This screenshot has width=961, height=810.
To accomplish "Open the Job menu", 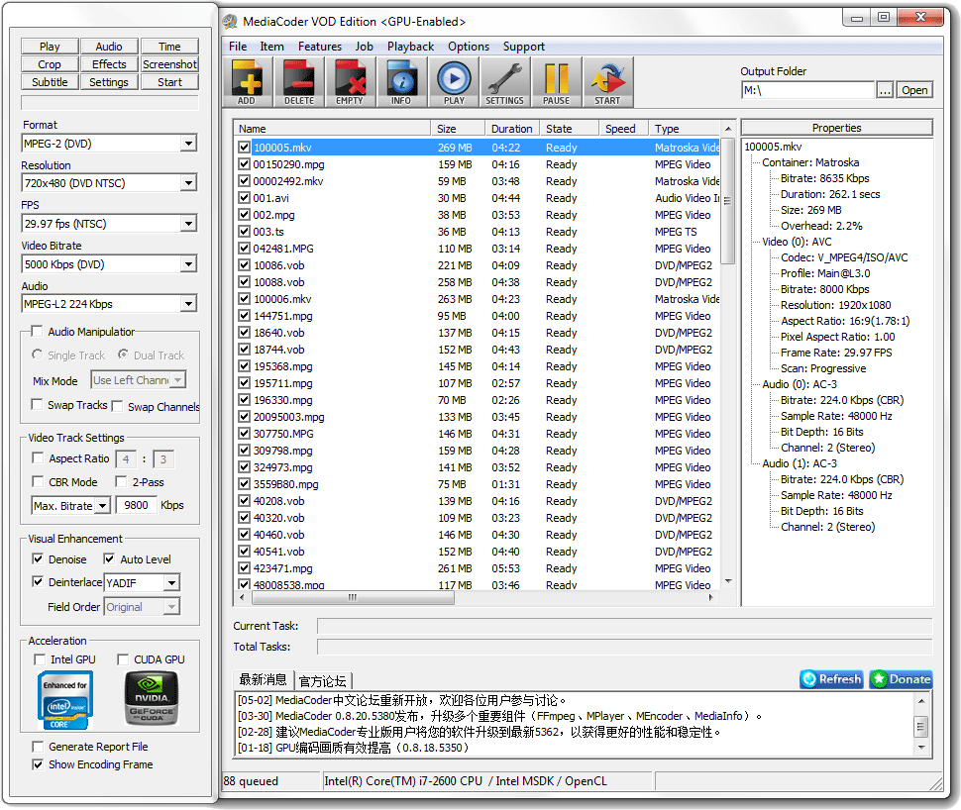I will click(x=364, y=47).
